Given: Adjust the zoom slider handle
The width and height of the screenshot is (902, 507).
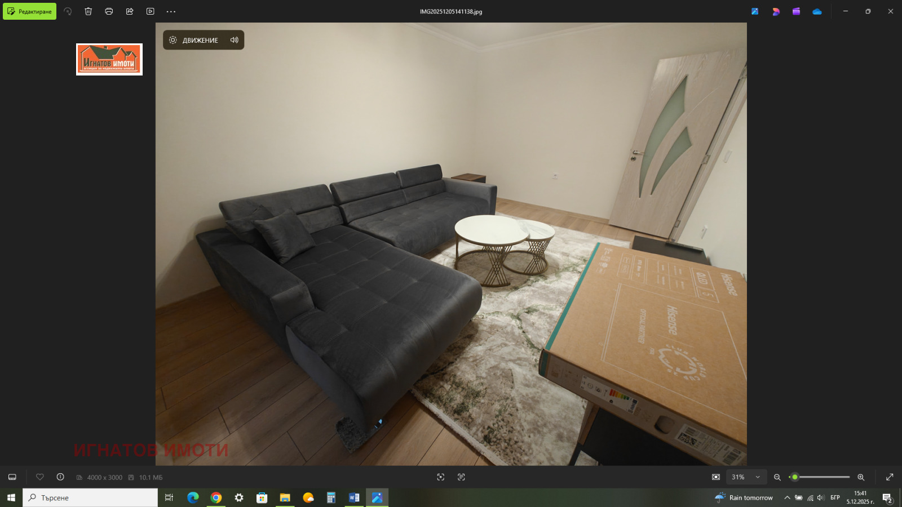Looking at the screenshot, I should 795,477.
